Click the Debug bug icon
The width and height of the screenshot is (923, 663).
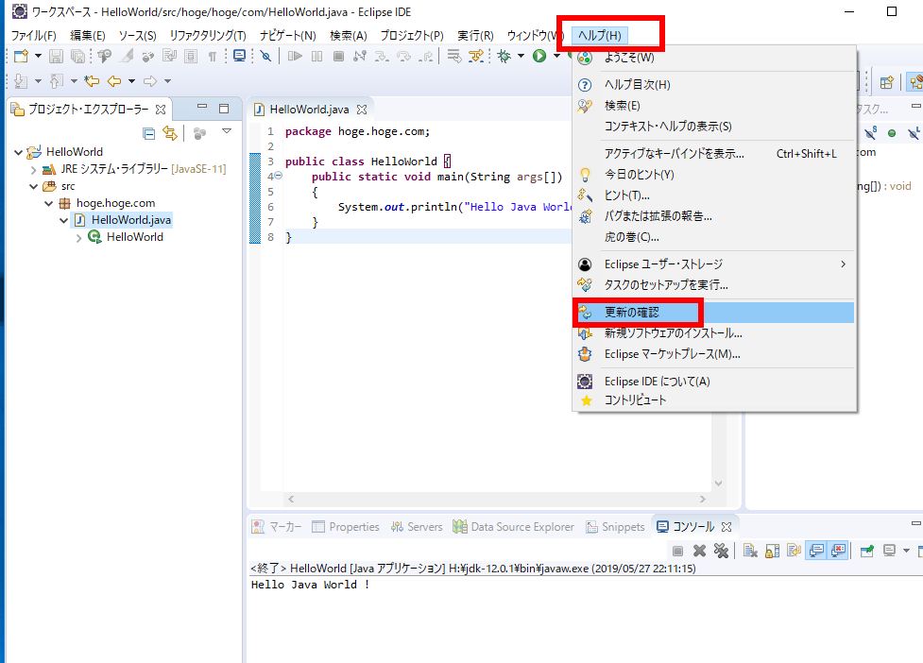(x=504, y=56)
